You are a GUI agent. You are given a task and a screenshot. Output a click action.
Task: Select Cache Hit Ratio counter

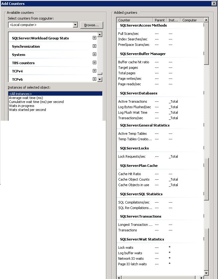coord(129,174)
